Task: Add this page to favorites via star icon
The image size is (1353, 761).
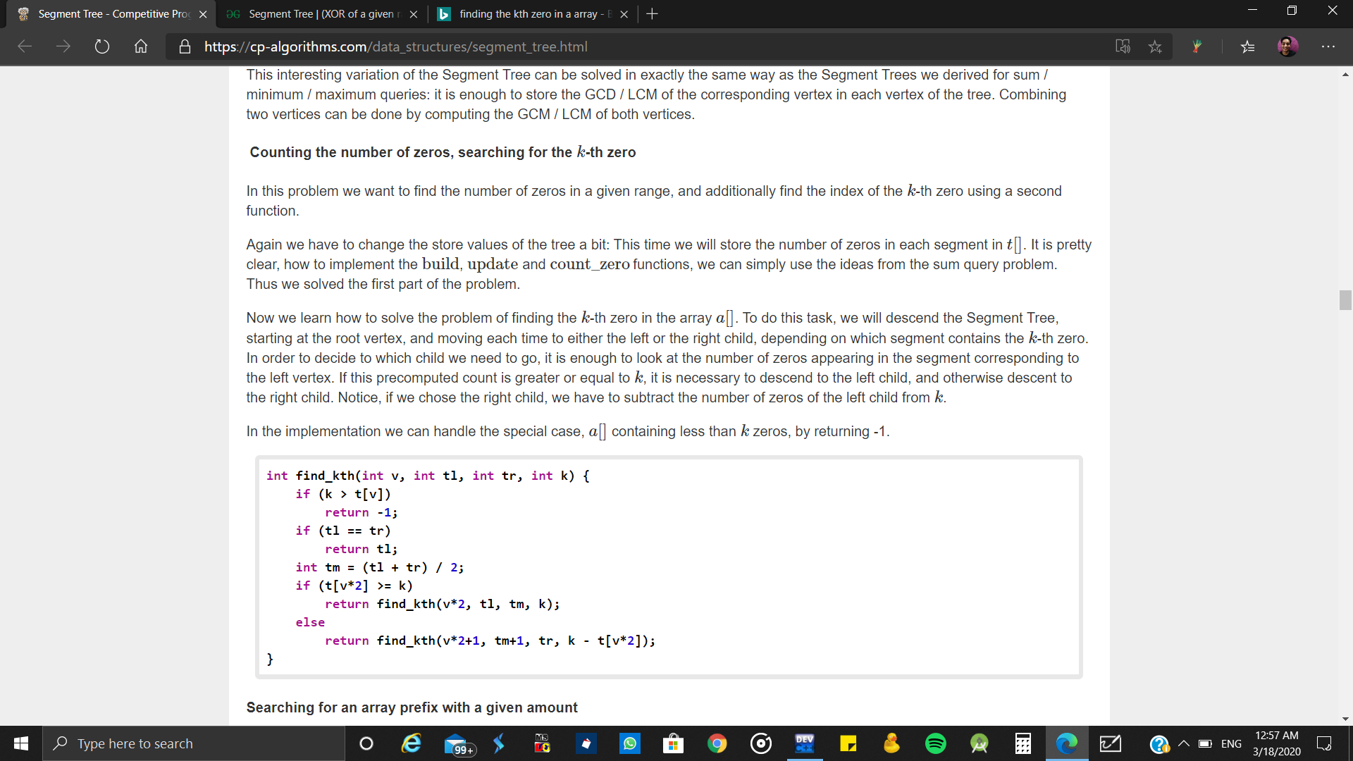Action: (1155, 47)
